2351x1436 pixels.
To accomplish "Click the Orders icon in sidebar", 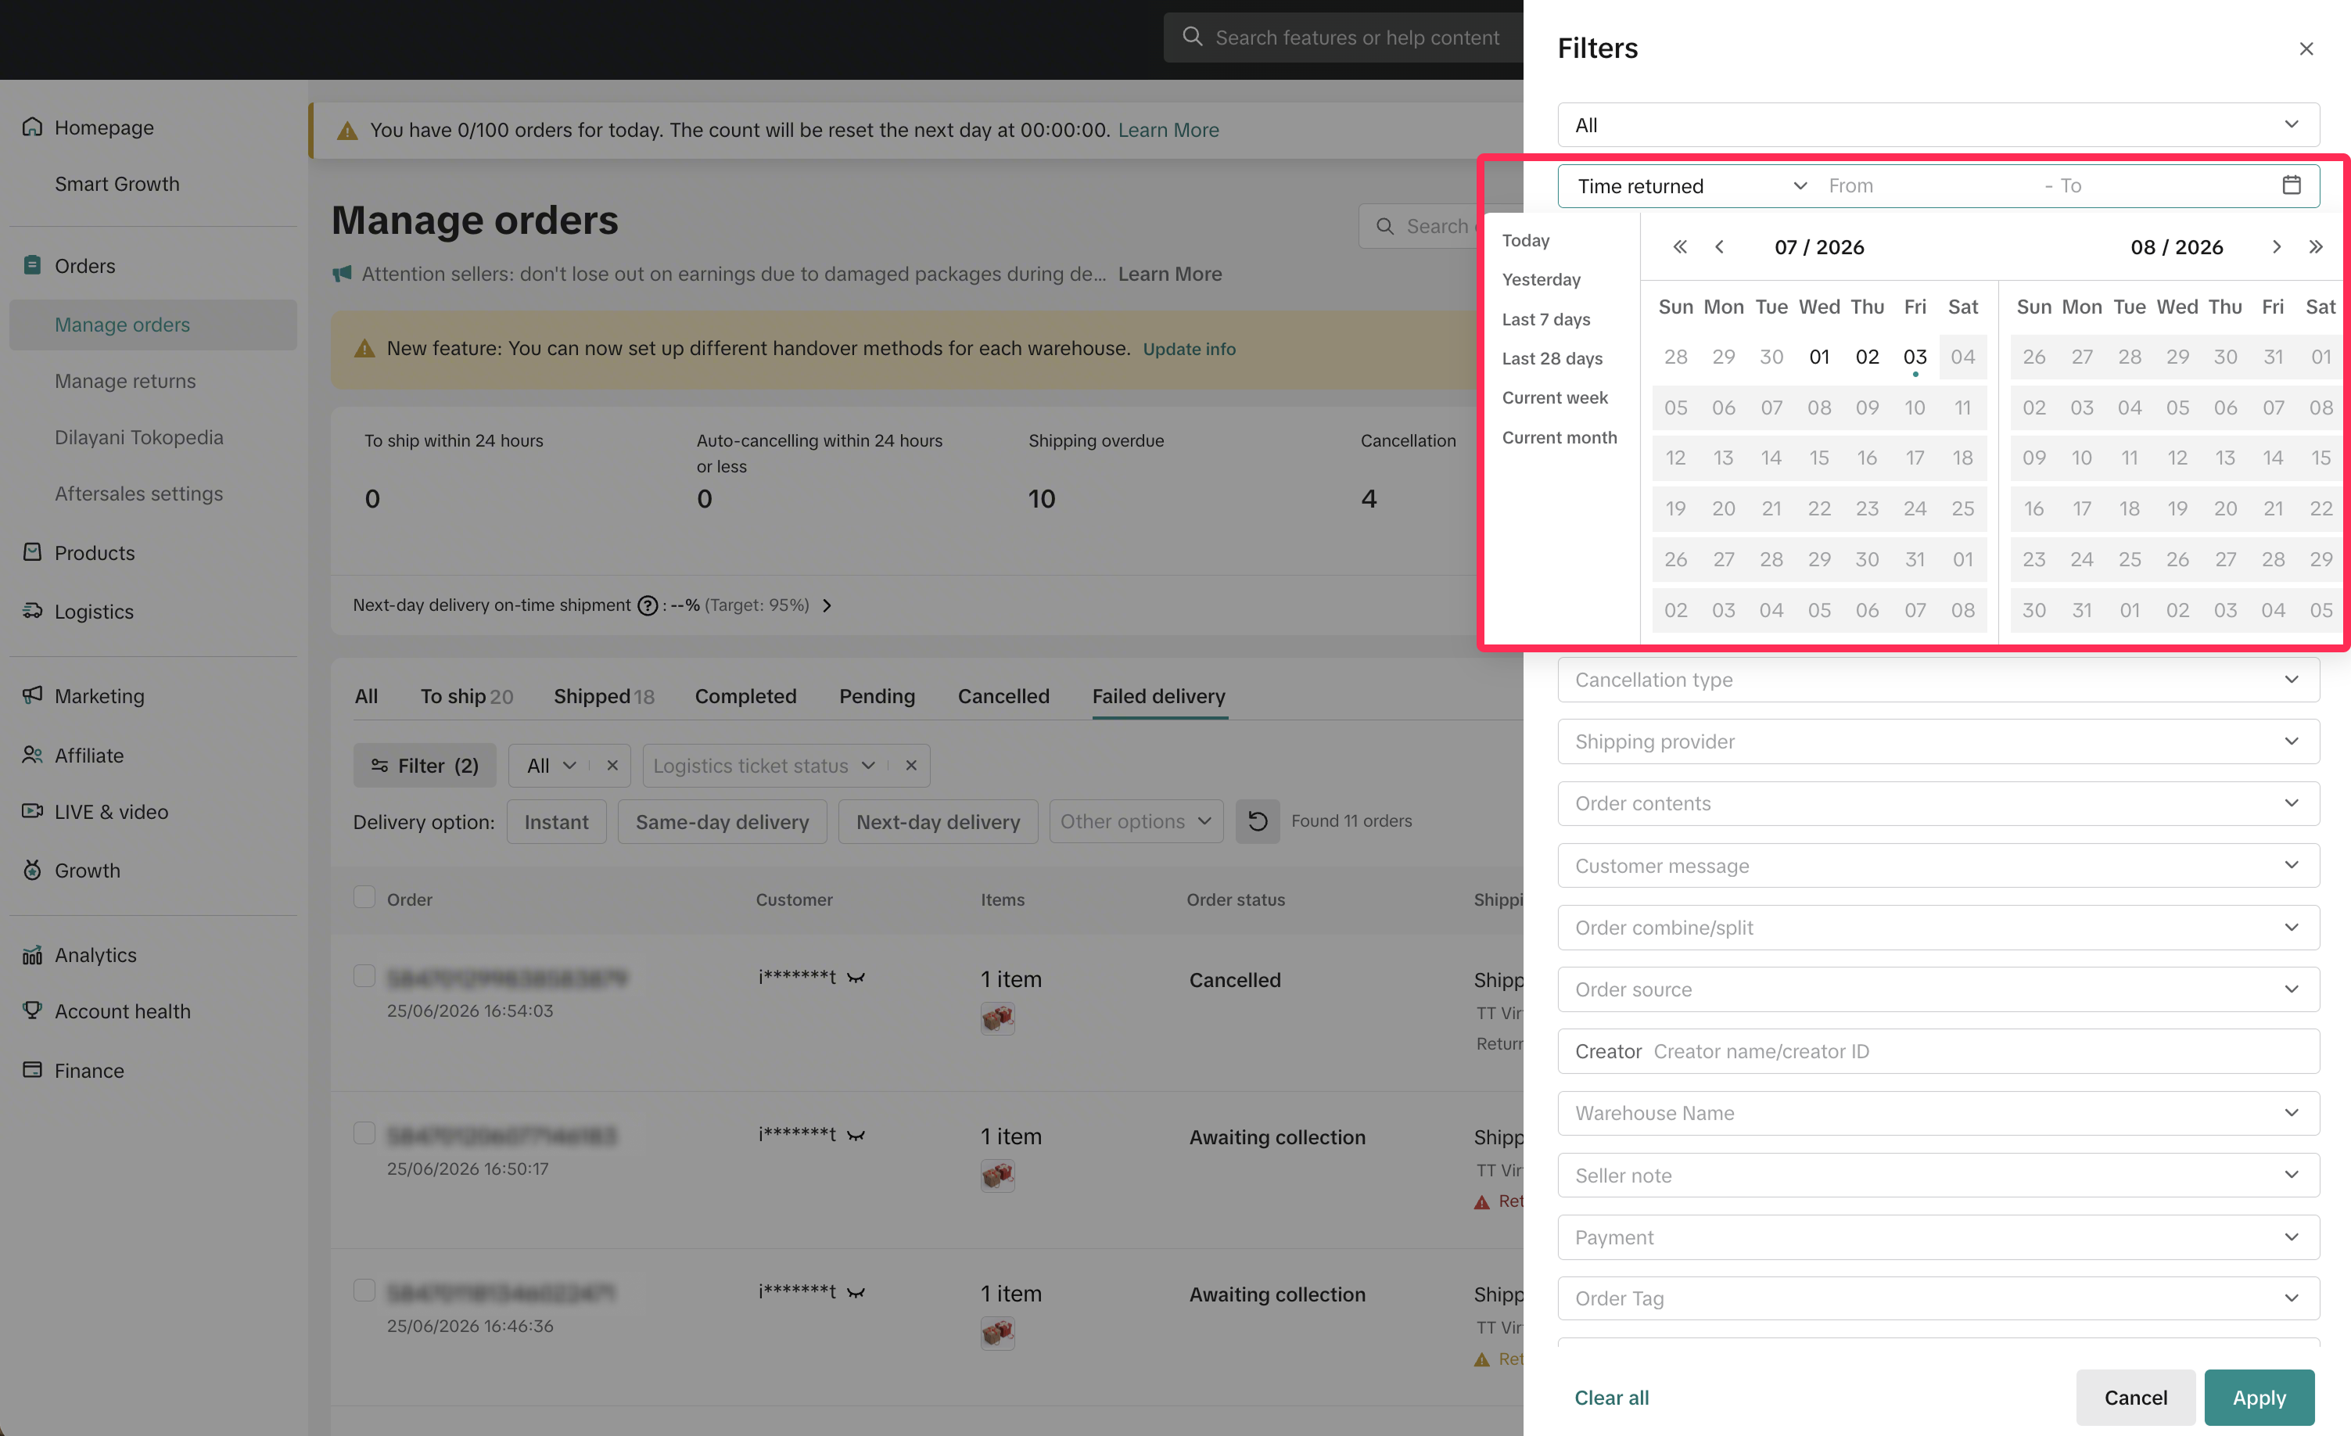I will [x=32, y=265].
